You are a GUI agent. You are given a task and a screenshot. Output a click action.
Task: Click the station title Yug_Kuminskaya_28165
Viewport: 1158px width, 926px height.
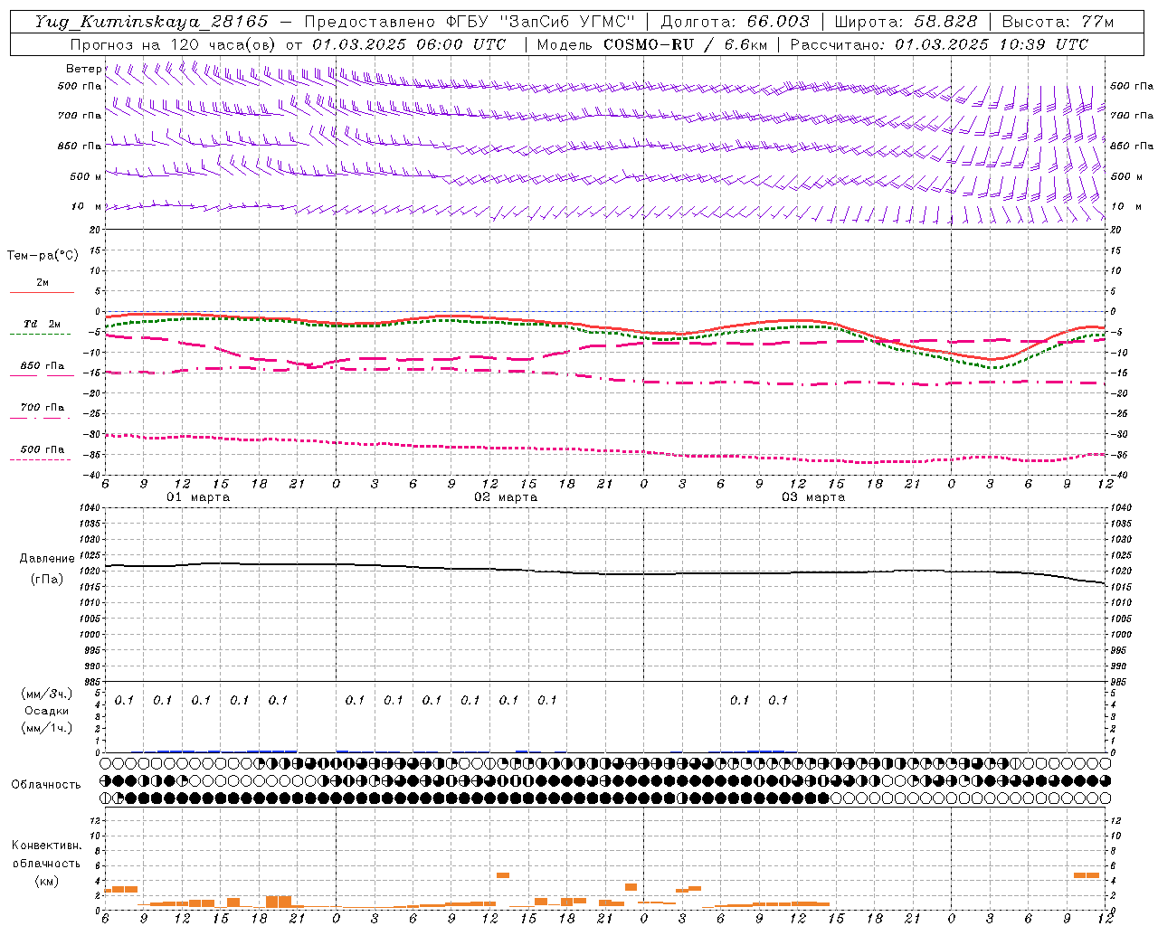[x=151, y=22]
